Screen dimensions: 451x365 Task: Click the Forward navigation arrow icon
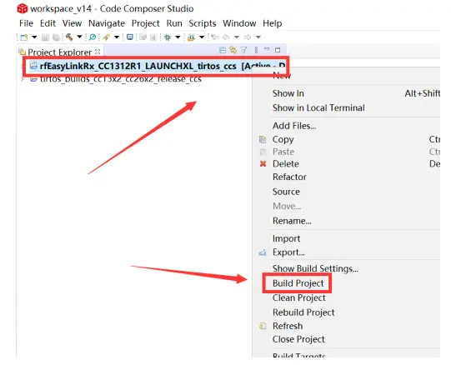pos(248,37)
